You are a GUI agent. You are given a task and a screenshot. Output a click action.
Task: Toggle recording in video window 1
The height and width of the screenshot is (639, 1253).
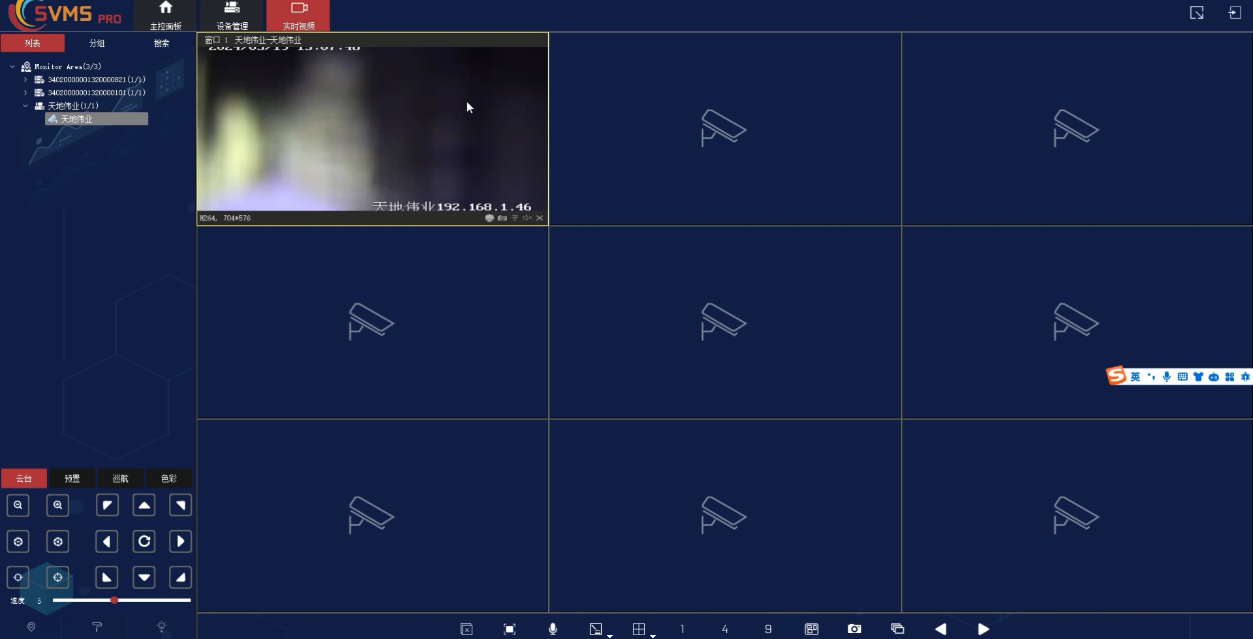coord(489,218)
